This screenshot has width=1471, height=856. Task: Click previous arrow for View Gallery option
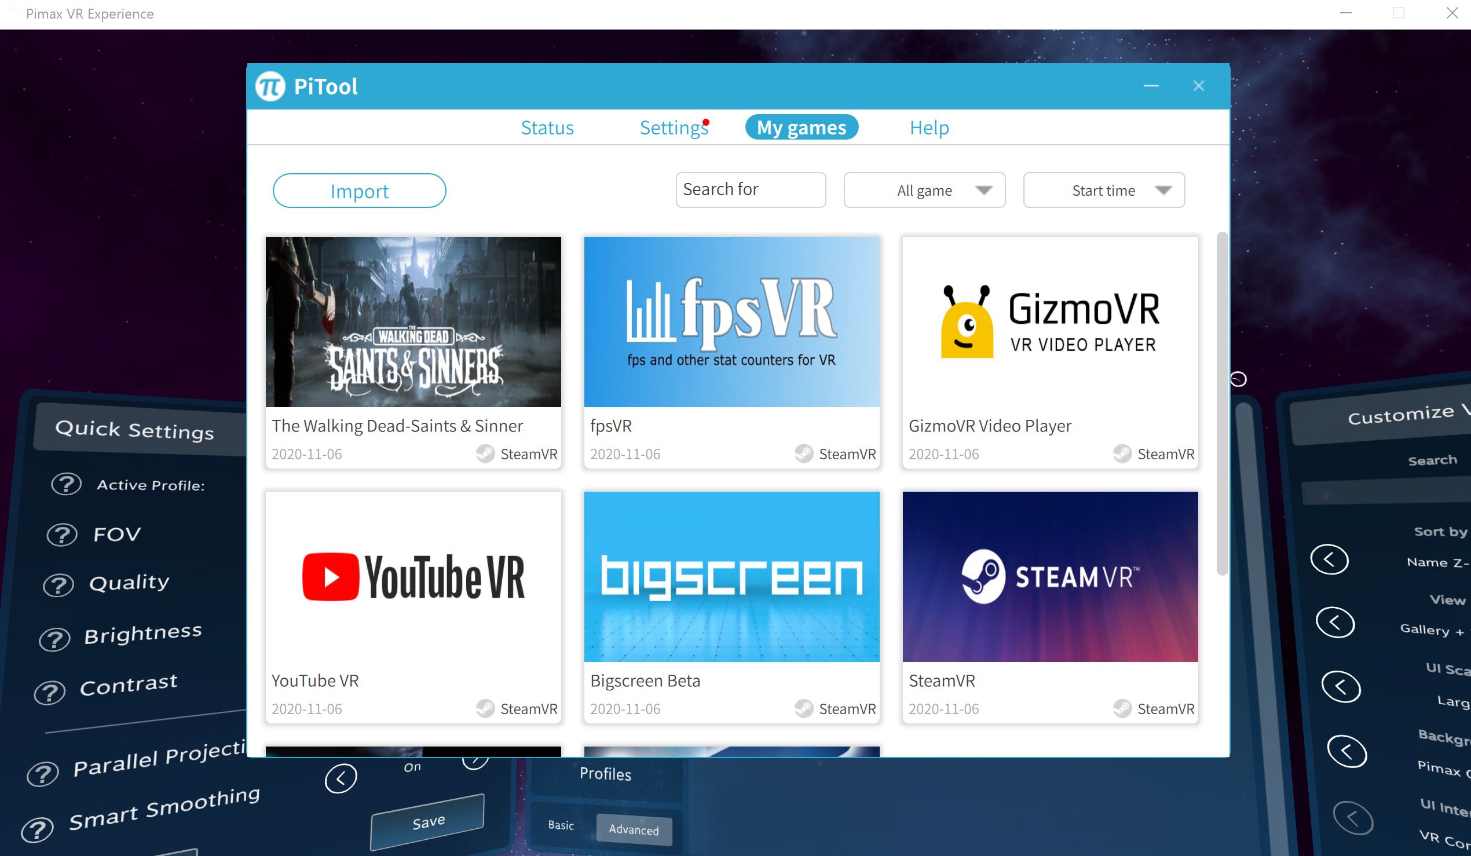click(x=1335, y=623)
